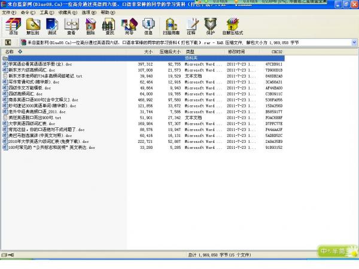Click the Word icon beside 新东方六级高频词汇.doc

coord(5,70)
